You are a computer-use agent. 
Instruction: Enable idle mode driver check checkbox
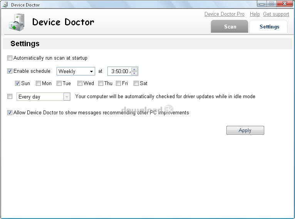tap(10, 97)
